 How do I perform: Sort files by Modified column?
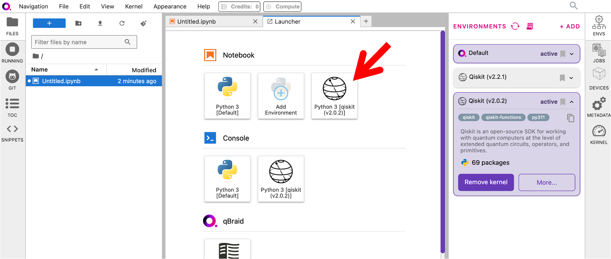click(134, 70)
